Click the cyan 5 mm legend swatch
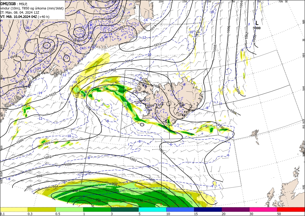The height and width of the screenshot is (216, 305). tap(152, 209)
